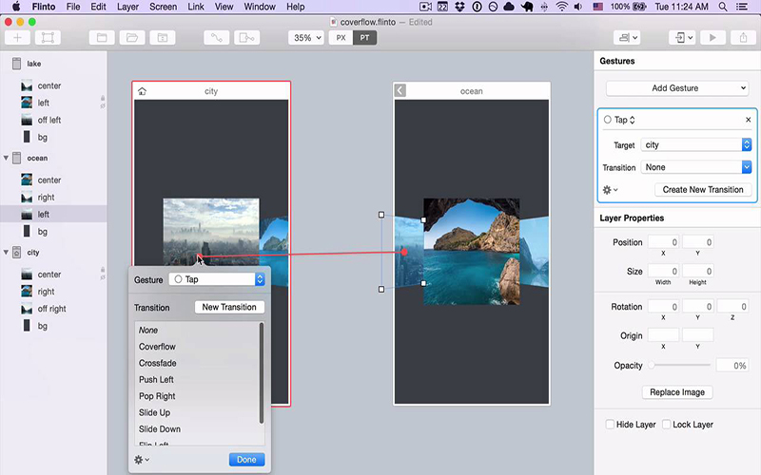761x475 pixels.
Task: Switch units to PX
Action: tap(341, 38)
